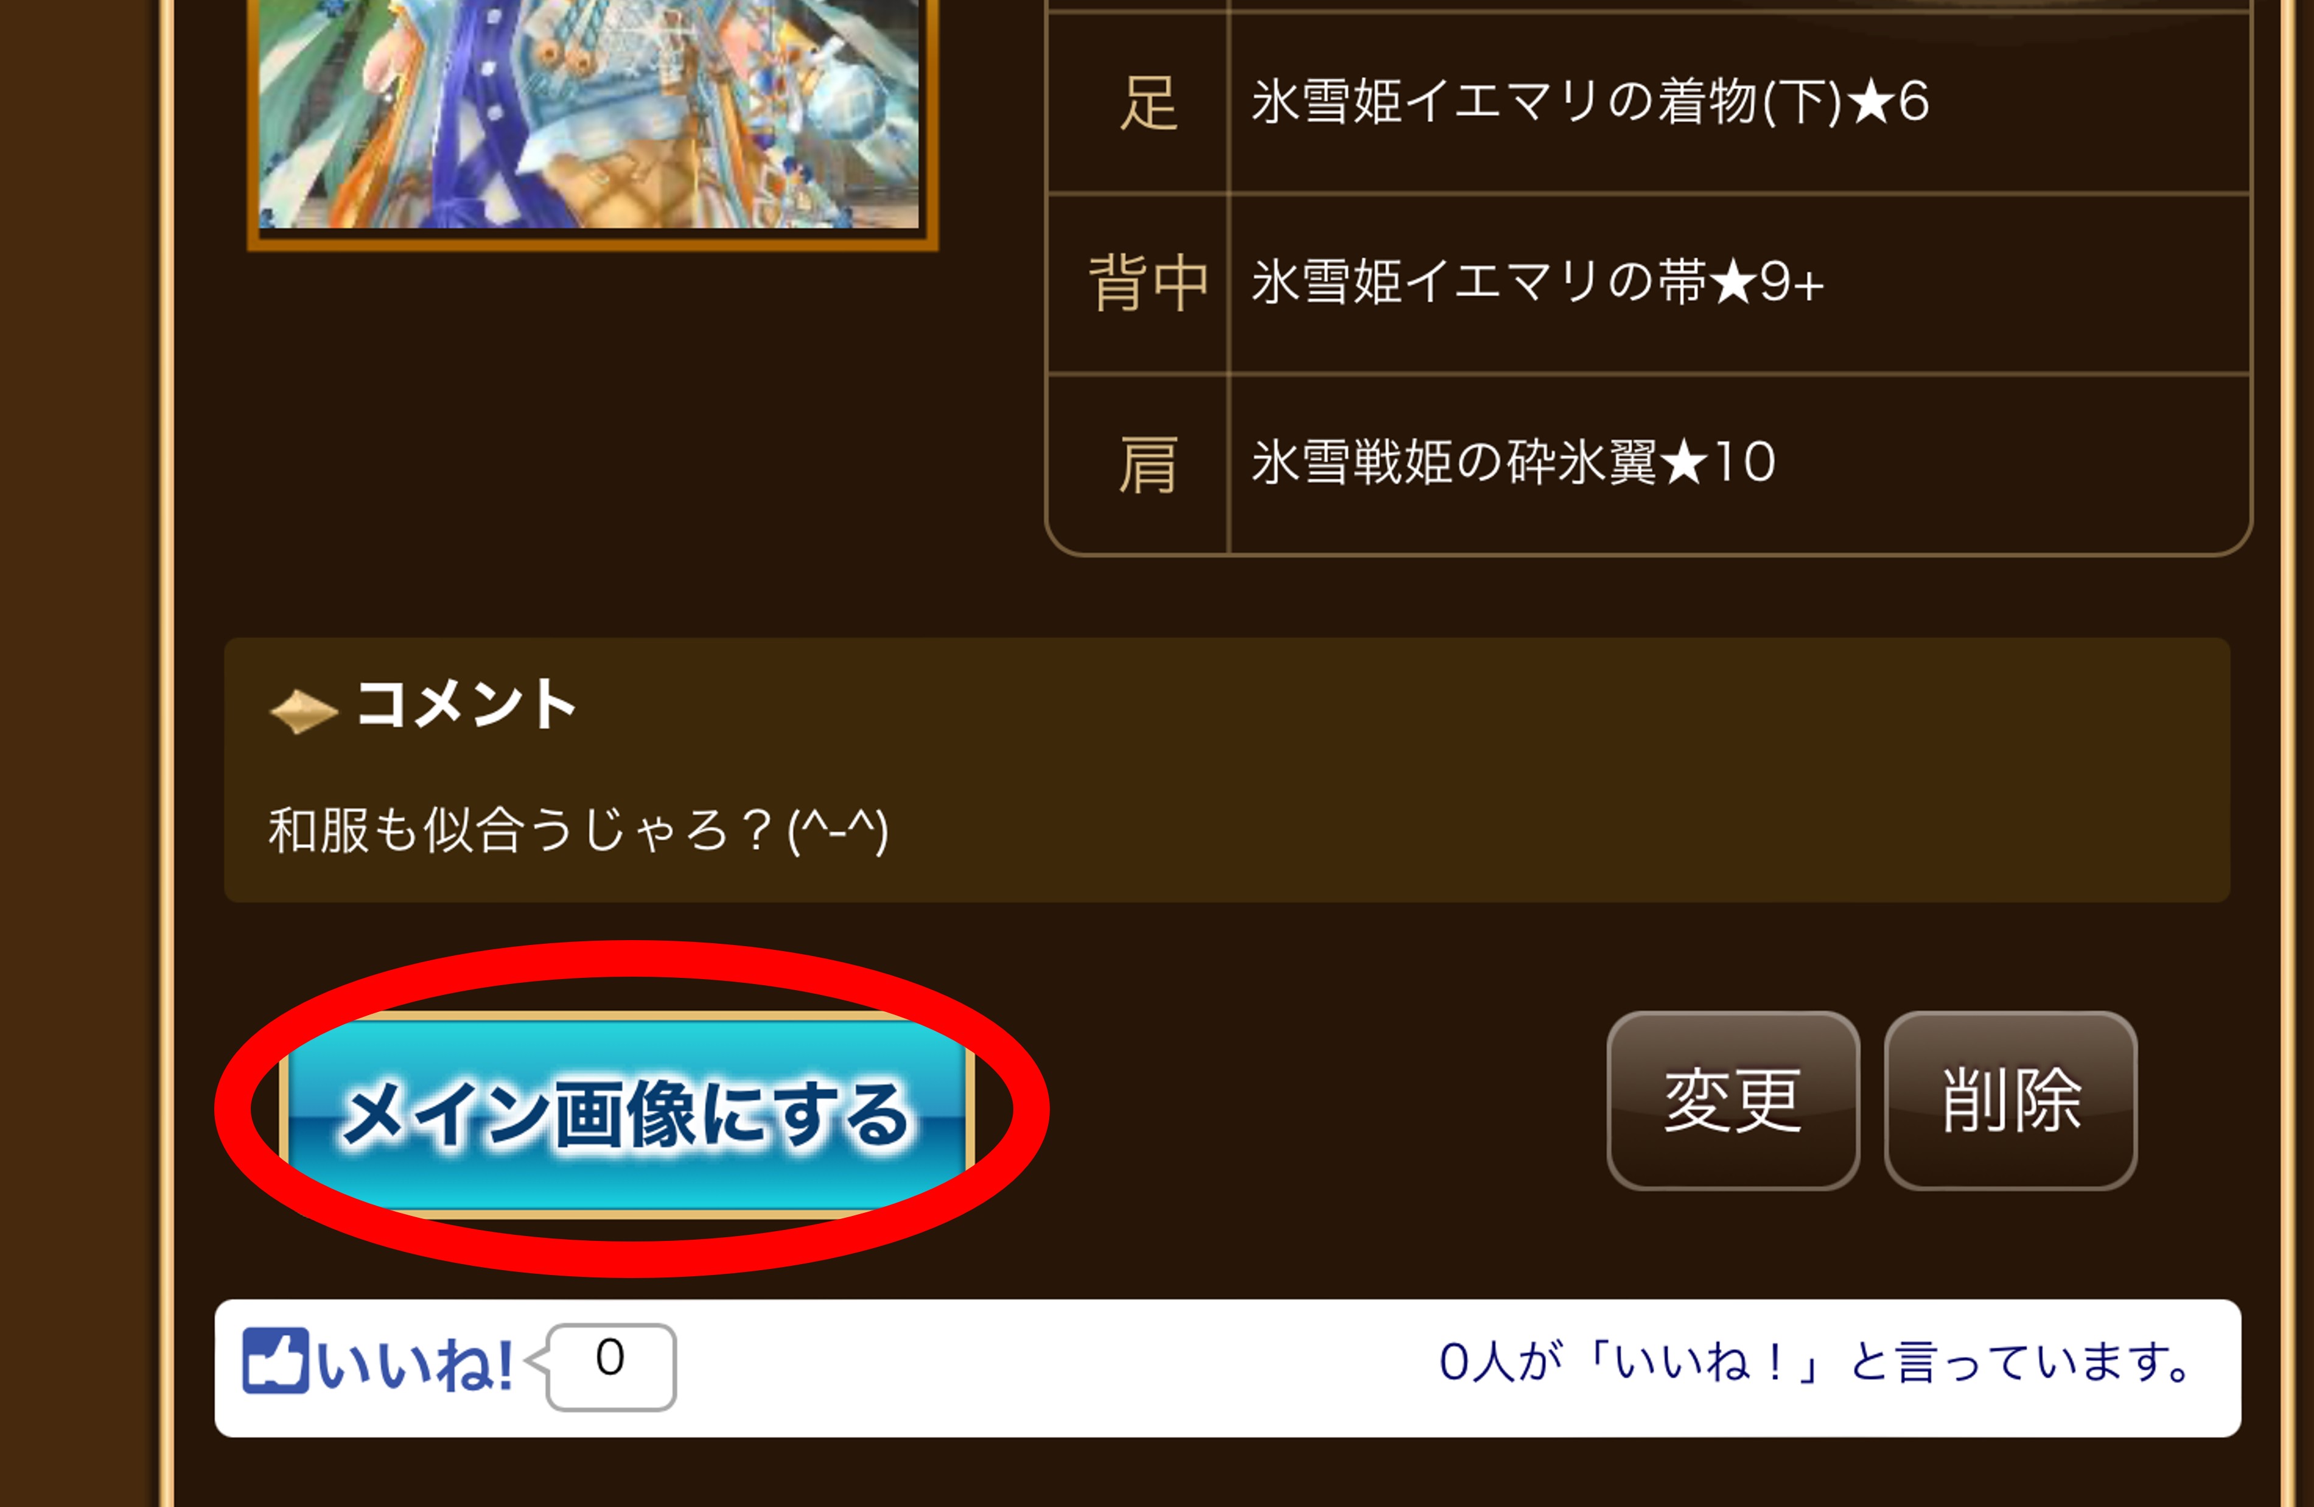Click the メイン画像にする button

(x=626, y=1114)
